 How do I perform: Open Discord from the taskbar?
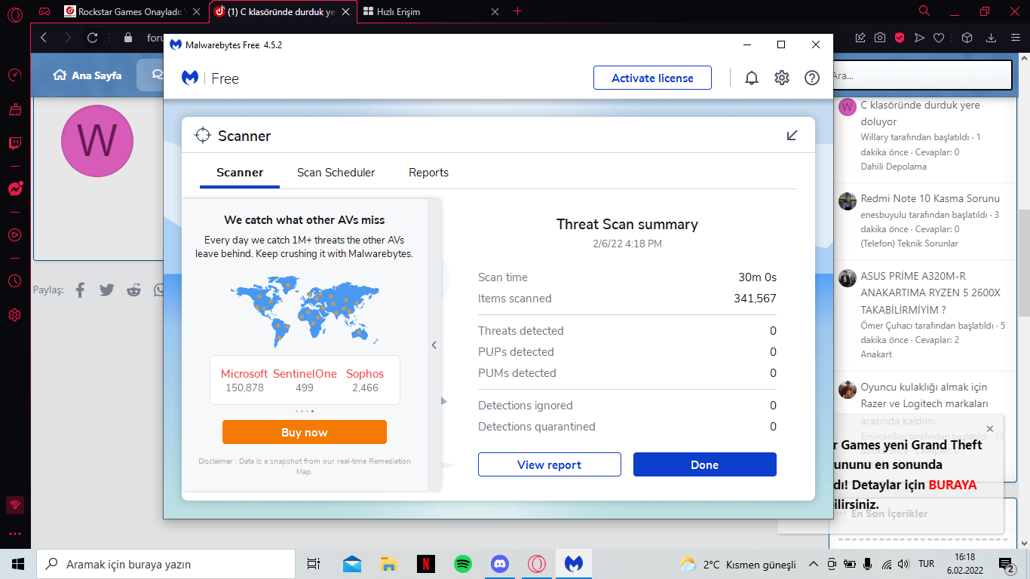pos(500,564)
